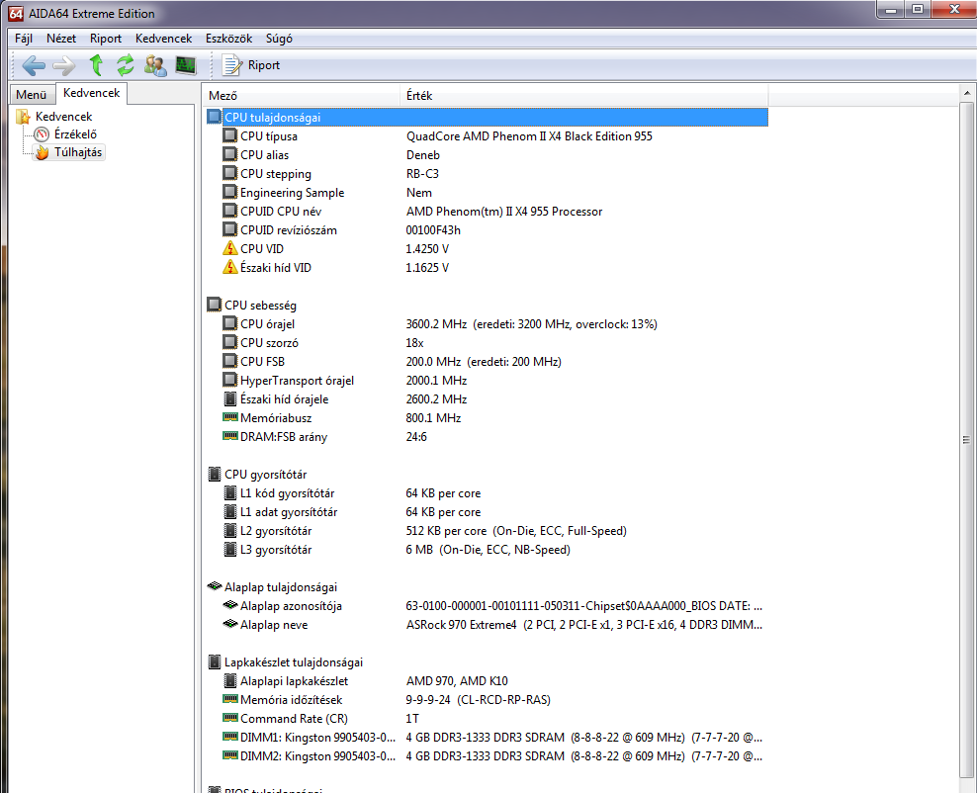Click the L3 gyorsítótár chip icon
977x793 pixels.
[230, 549]
